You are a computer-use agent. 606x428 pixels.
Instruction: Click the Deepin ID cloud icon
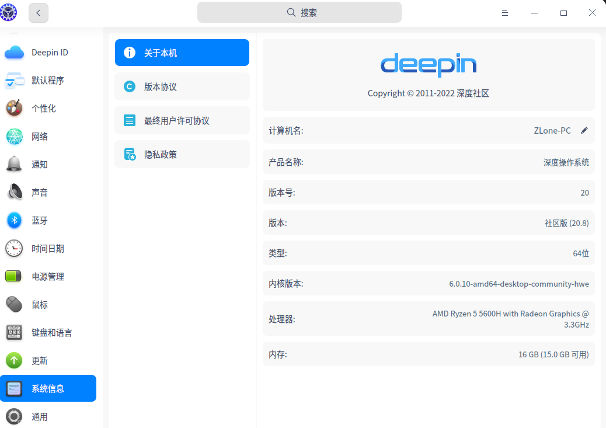[14, 52]
